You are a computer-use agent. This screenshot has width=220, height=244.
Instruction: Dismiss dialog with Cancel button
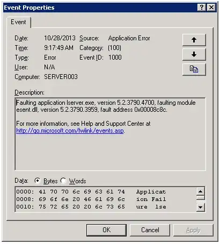150,230
